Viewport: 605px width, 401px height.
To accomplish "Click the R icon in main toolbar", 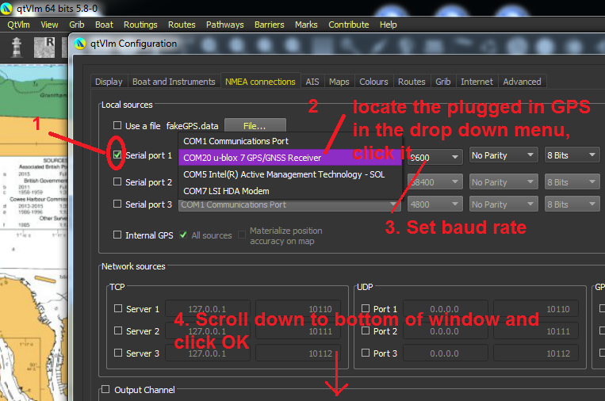I will coord(49,45).
